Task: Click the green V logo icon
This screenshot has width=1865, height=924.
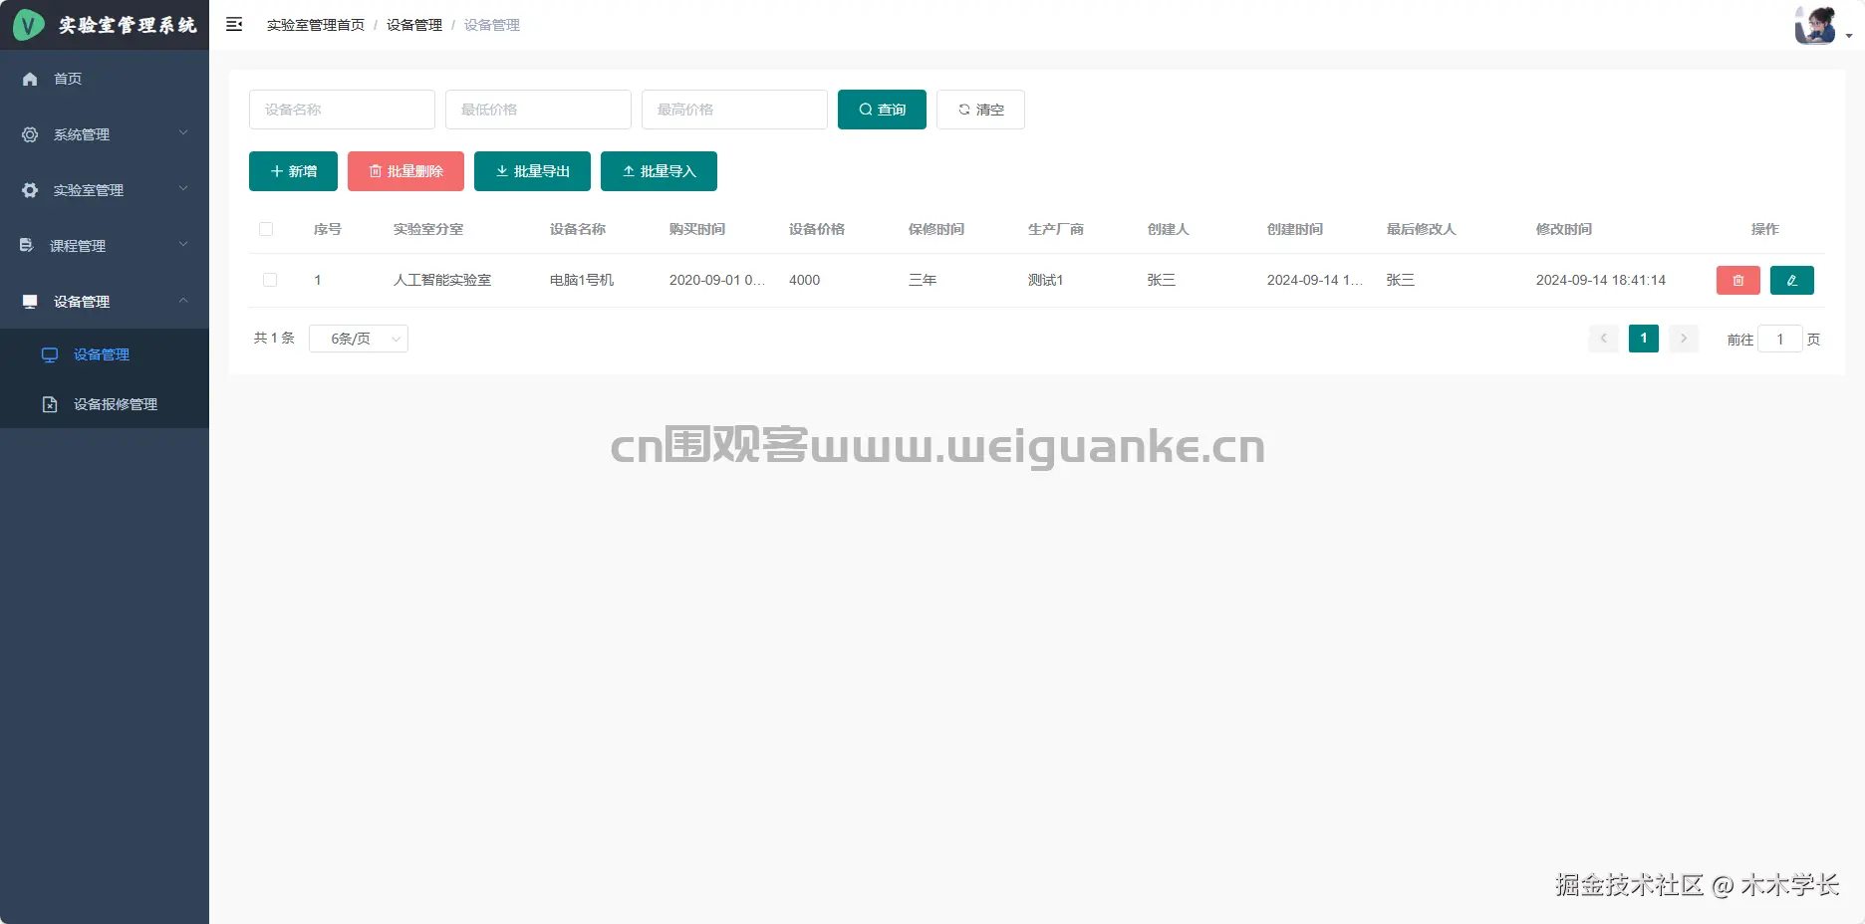Action: pos(28,24)
